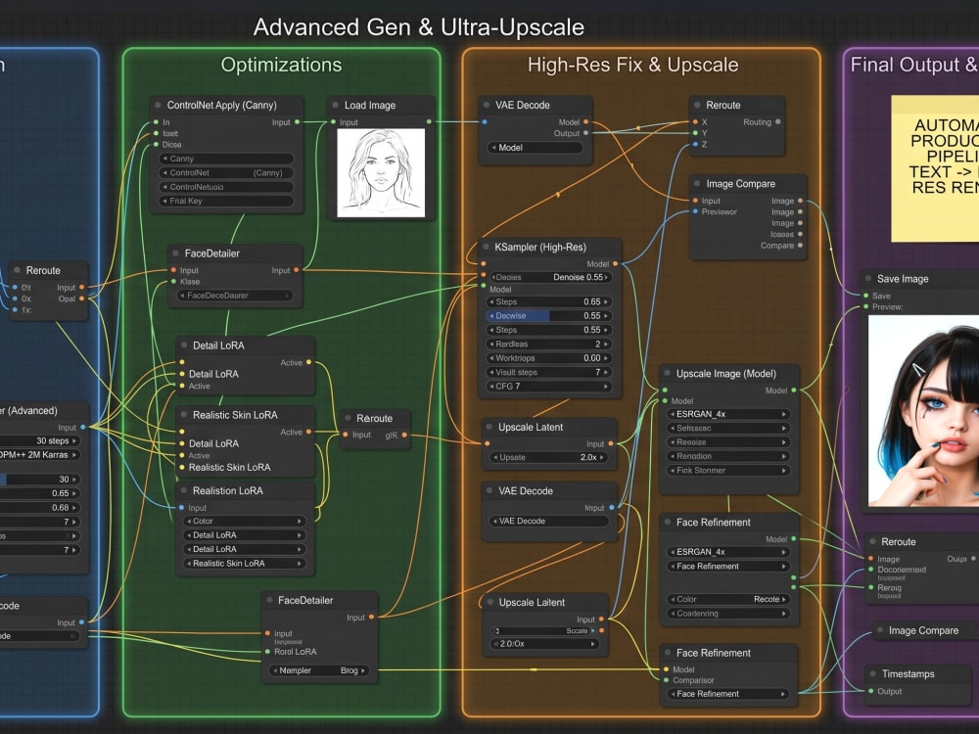This screenshot has height=734, width=979.
Task: Collapse the Load Image node via its title dot
Action: point(335,106)
